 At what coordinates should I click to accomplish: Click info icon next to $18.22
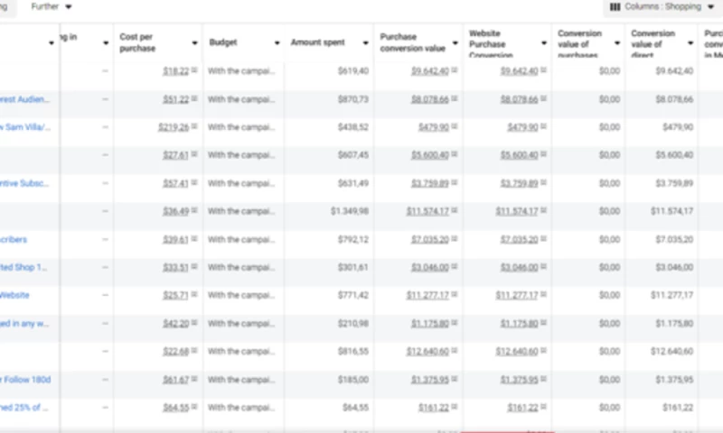tap(194, 70)
